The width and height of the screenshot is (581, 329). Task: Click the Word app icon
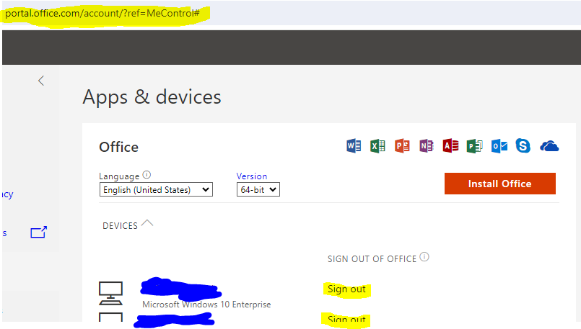(x=354, y=146)
